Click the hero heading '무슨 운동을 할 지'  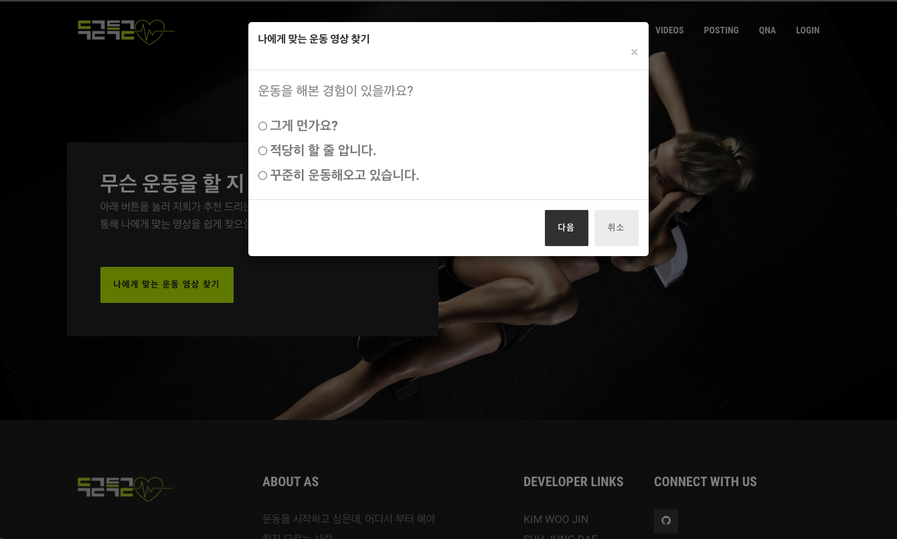172,183
